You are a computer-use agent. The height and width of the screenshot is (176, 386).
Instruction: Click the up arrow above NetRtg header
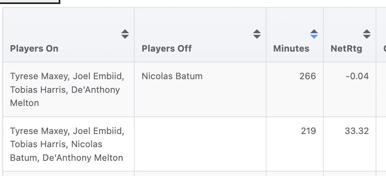pyautogui.click(x=366, y=32)
